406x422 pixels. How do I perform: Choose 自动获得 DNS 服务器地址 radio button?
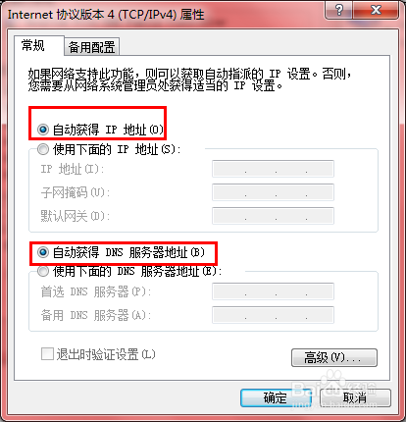(x=43, y=252)
